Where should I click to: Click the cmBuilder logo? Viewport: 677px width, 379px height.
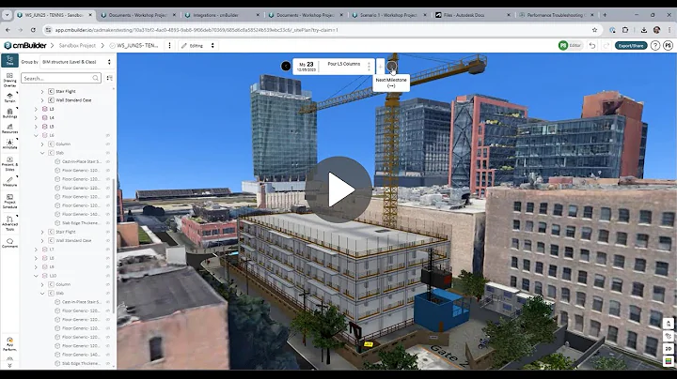(25, 45)
